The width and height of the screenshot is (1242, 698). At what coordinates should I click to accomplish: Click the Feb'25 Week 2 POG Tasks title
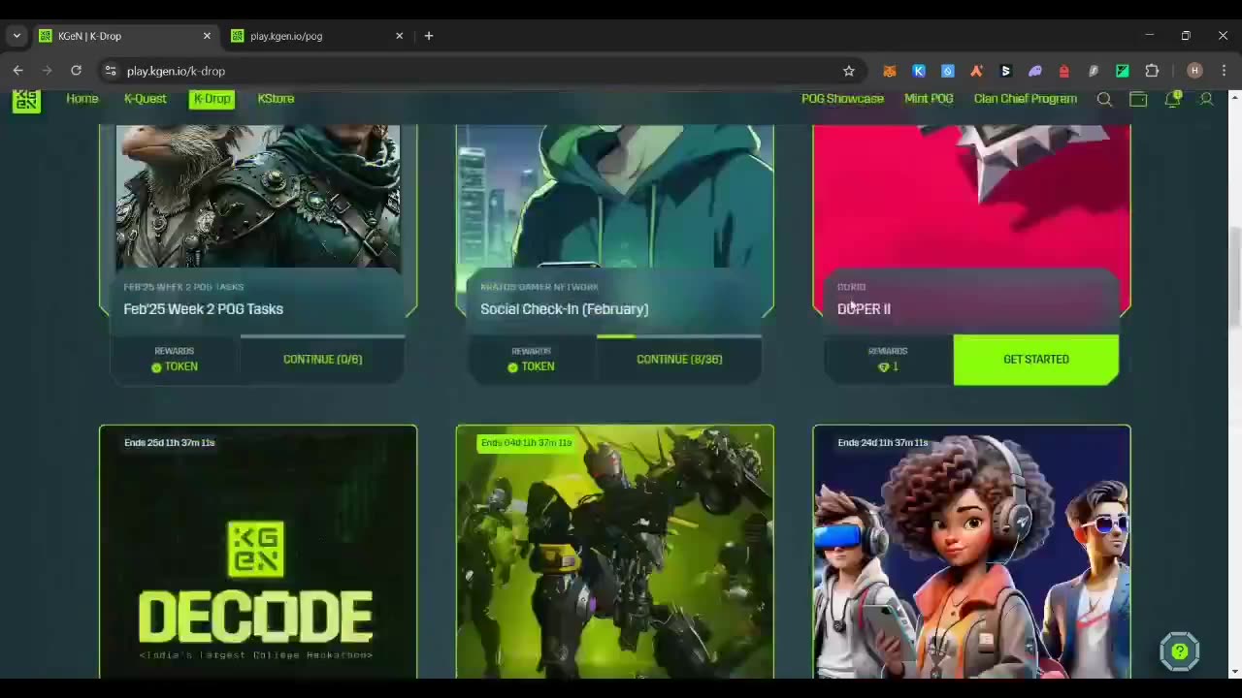click(x=203, y=309)
